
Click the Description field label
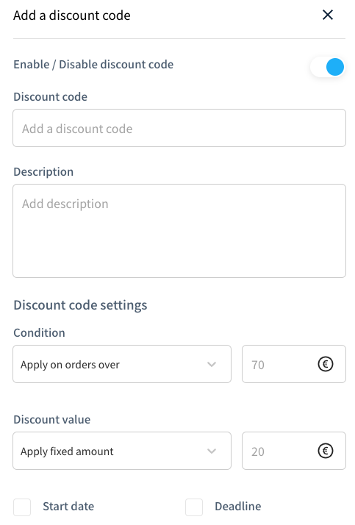(x=43, y=172)
